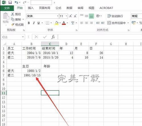Image resolution: width=142 pixels, height=126 pixels.
Task: Expand the fill color dropdown arrow
Action: click(x=60, y=23)
